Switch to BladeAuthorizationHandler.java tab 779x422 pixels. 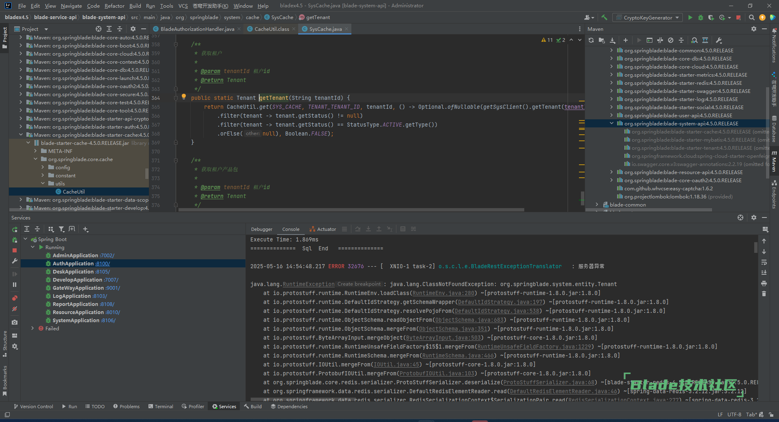197,29
